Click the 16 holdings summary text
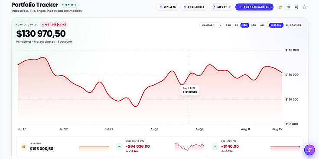 point(44,42)
